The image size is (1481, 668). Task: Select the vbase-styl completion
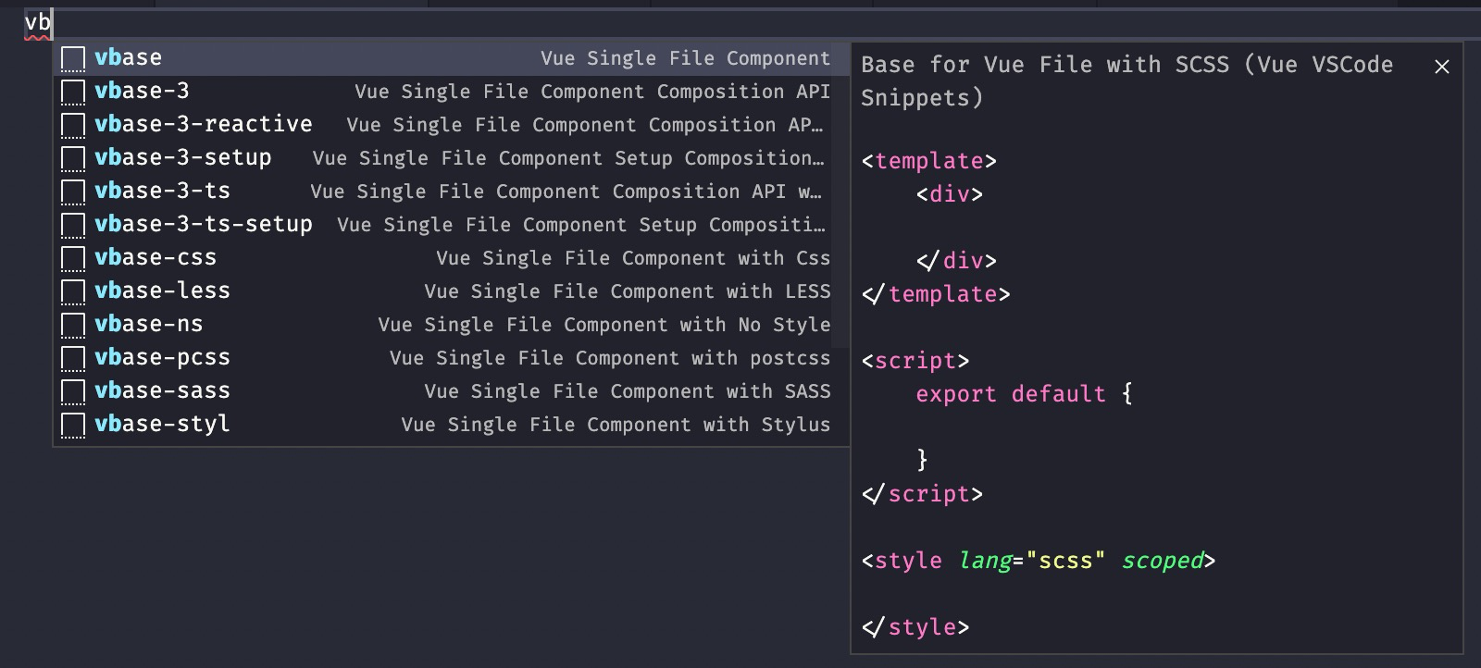point(451,425)
